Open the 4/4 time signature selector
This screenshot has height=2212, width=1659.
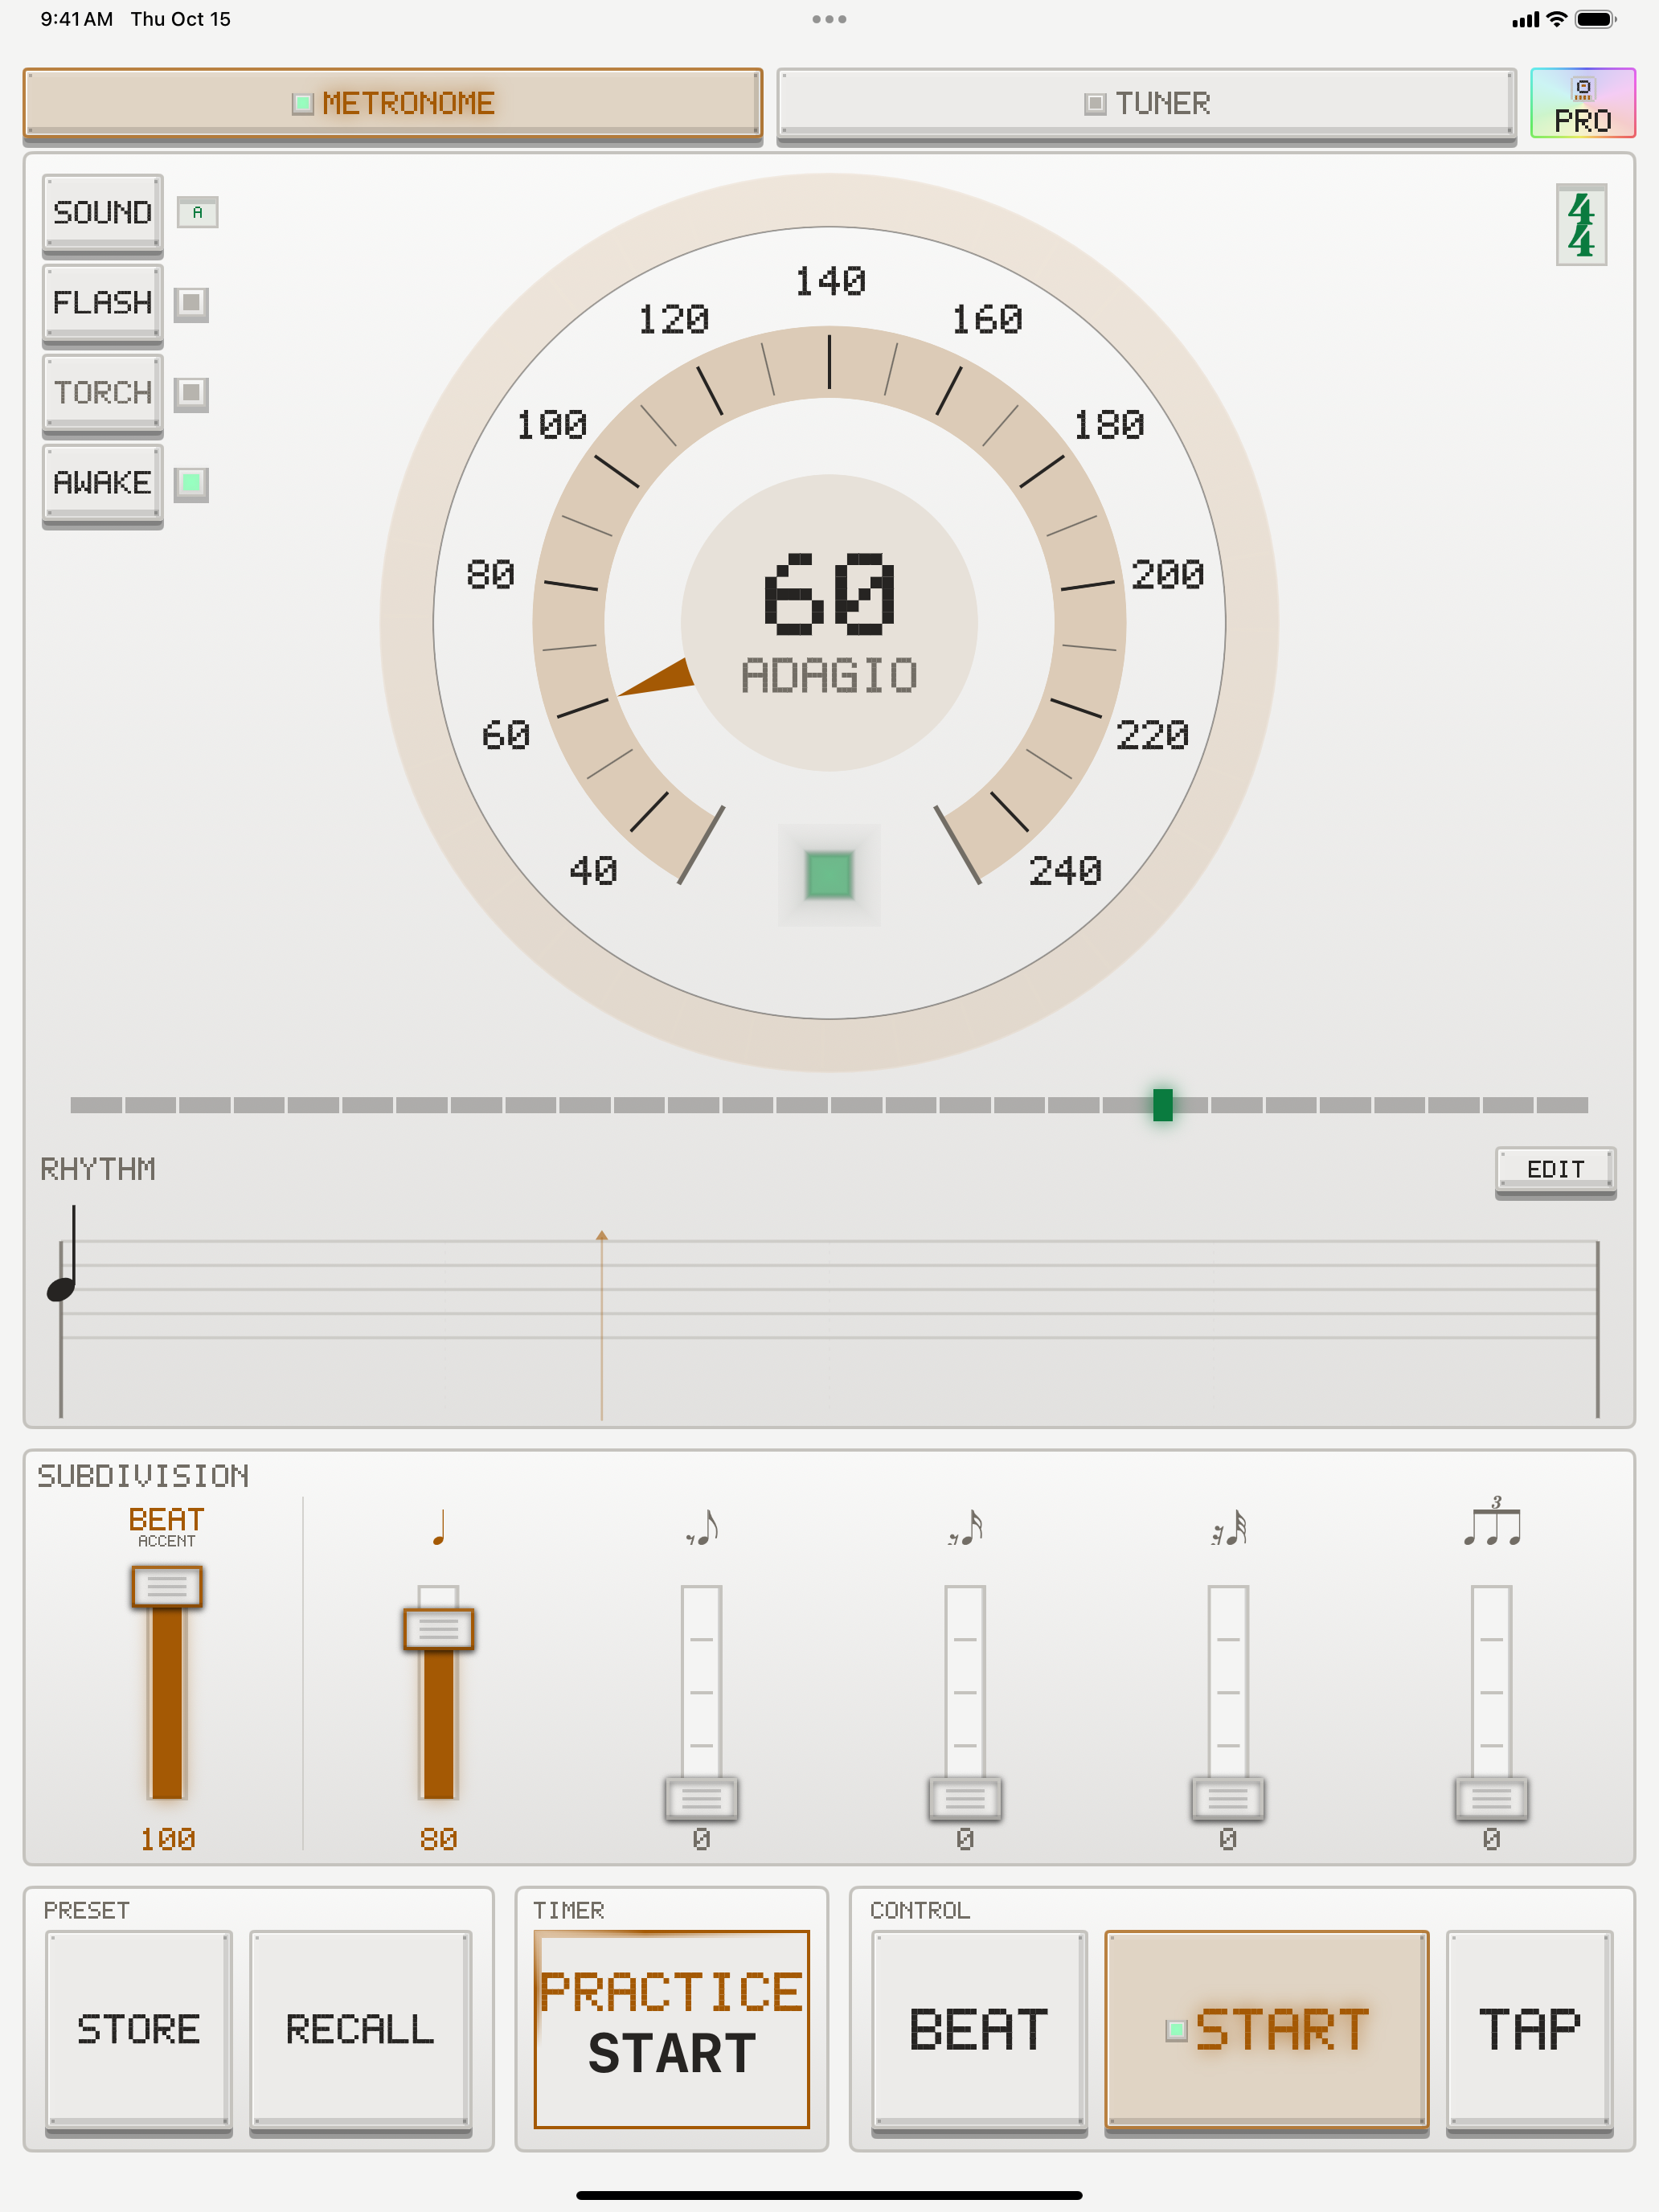pos(1581,225)
